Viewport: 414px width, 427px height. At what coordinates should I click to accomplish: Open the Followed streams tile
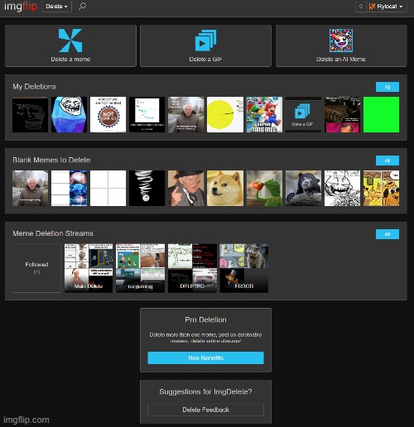(36, 268)
